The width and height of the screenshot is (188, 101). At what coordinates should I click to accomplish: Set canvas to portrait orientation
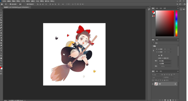click(x=159, y=55)
